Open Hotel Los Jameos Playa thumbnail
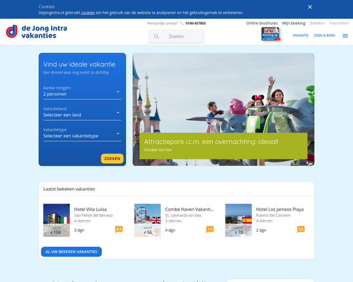Image resolution: width=353 pixels, height=282 pixels. tap(239, 220)
